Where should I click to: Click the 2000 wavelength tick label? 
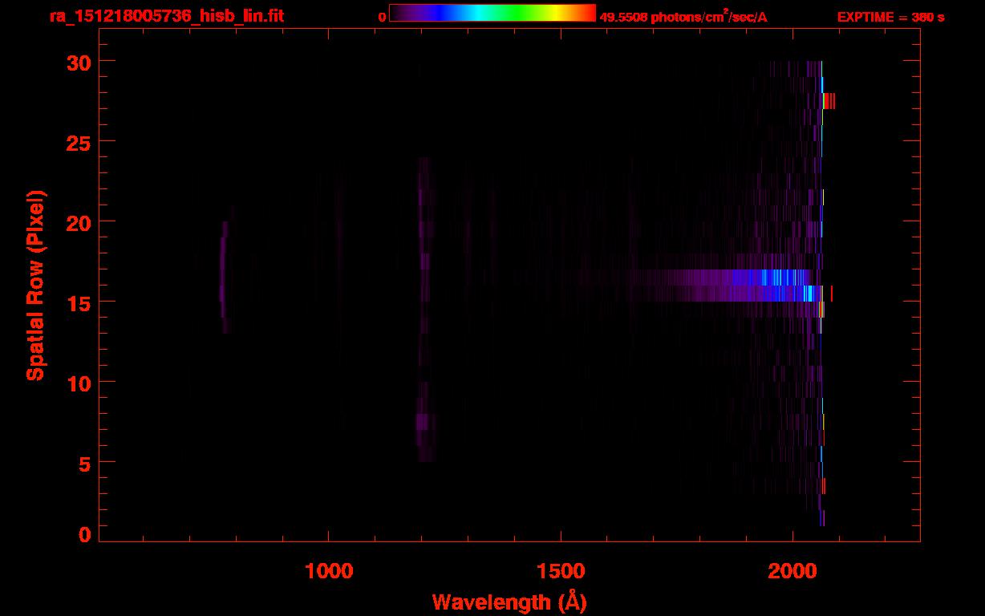point(792,571)
